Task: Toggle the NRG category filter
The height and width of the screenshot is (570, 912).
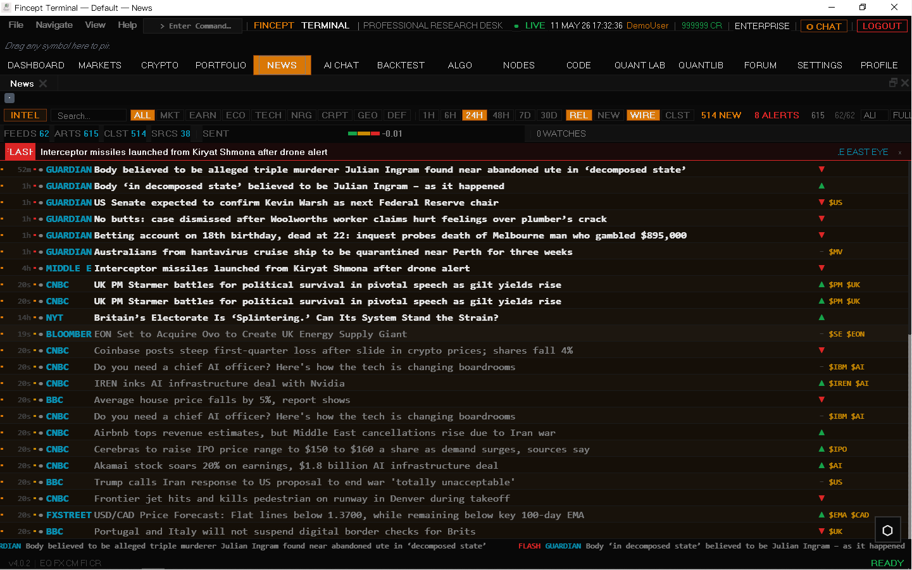Action: [301, 115]
